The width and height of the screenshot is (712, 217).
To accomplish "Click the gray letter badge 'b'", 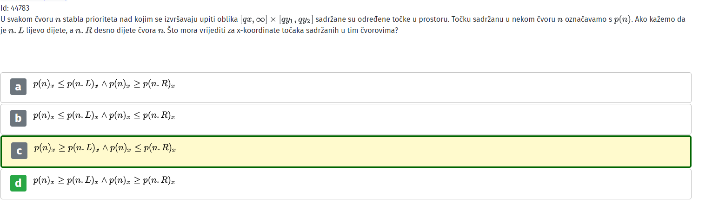I will pos(18,118).
